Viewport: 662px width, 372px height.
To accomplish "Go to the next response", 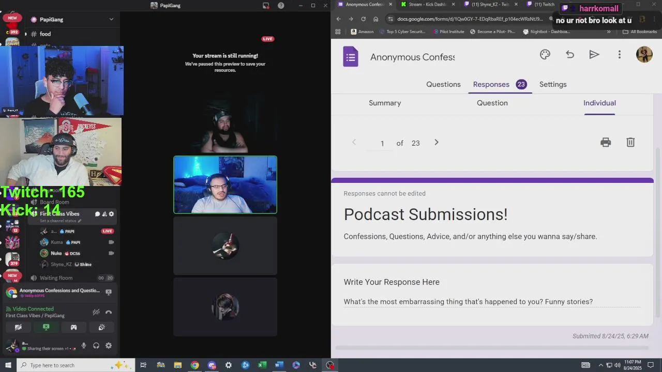I will (x=436, y=143).
